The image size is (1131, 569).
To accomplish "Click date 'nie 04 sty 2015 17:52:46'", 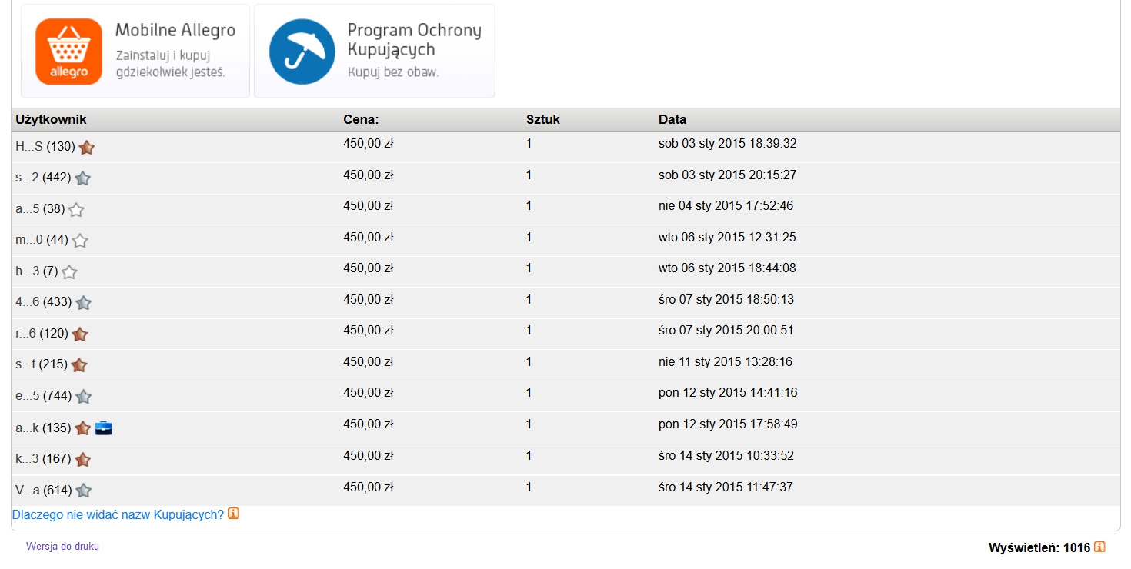I will [x=726, y=206].
